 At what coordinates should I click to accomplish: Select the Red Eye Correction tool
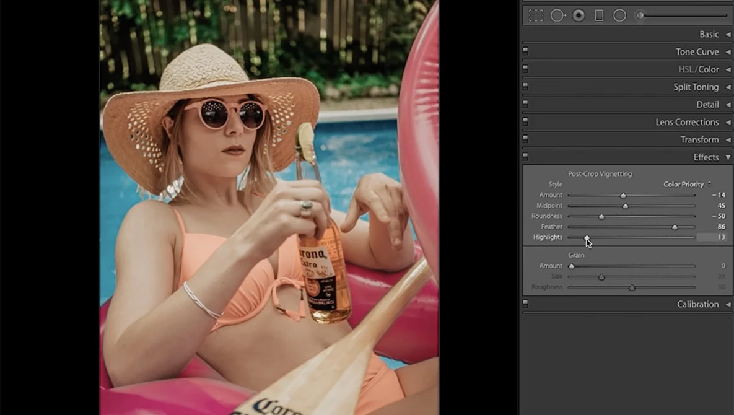coord(579,15)
